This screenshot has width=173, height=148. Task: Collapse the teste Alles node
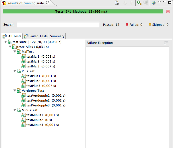click(x=10, y=47)
